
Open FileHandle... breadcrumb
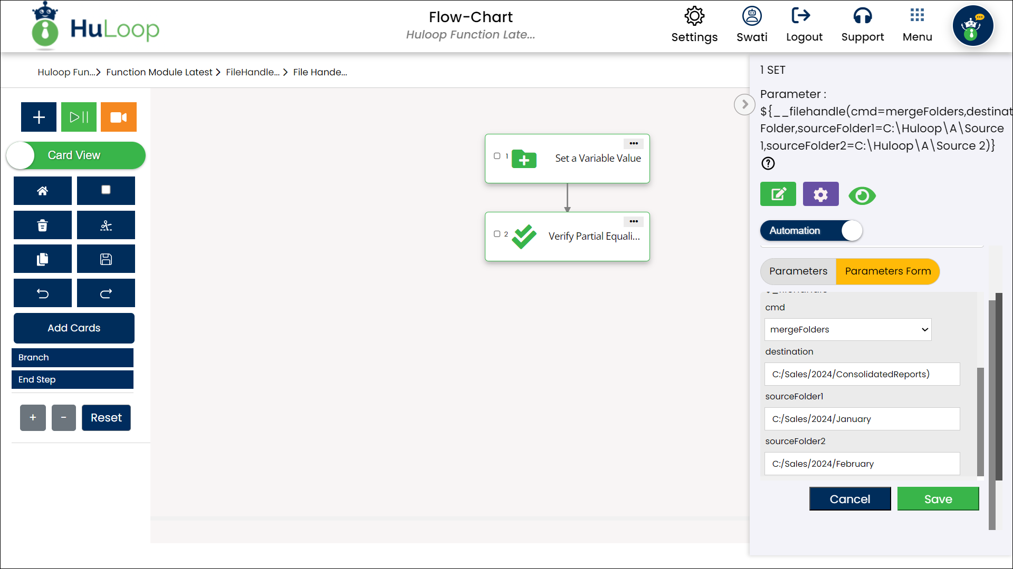point(253,72)
